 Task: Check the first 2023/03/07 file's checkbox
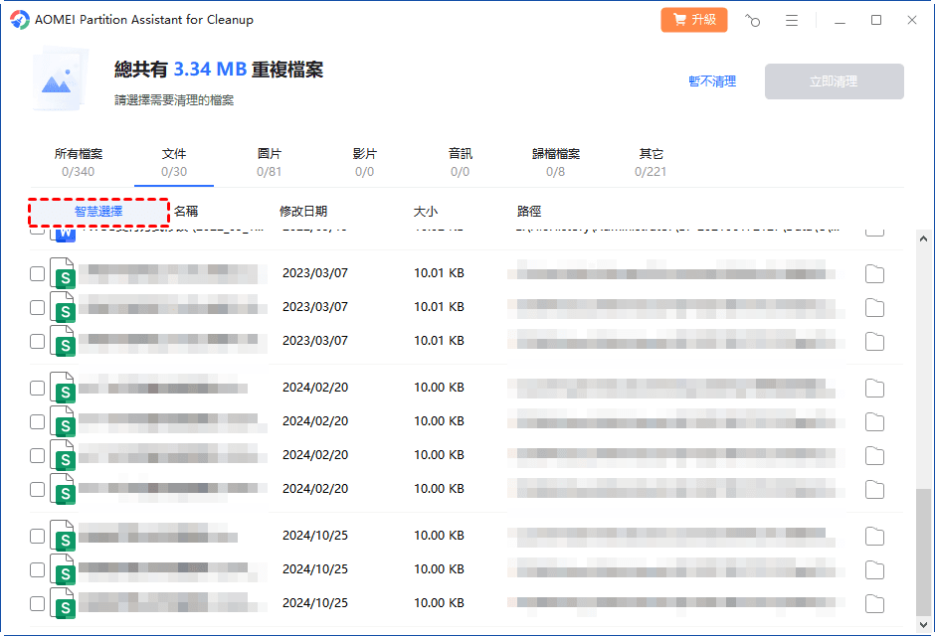click(37, 273)
